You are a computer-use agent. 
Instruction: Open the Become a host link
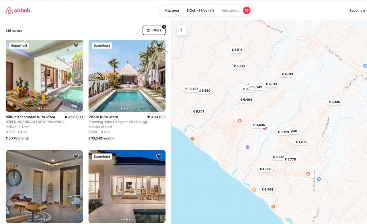click(x=358, y=11)
